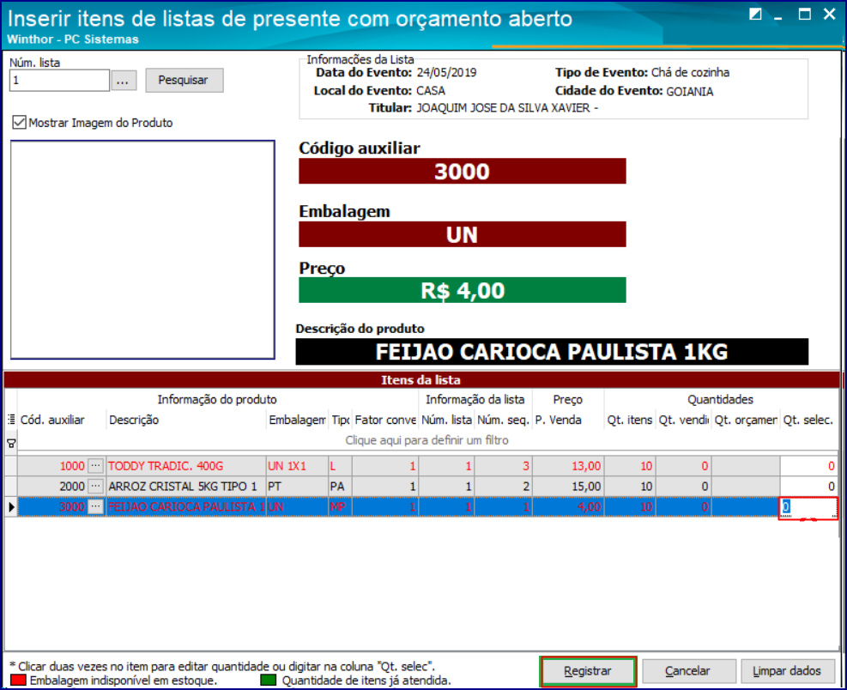Sort by Qt. vendi column header

click(683, 420)
